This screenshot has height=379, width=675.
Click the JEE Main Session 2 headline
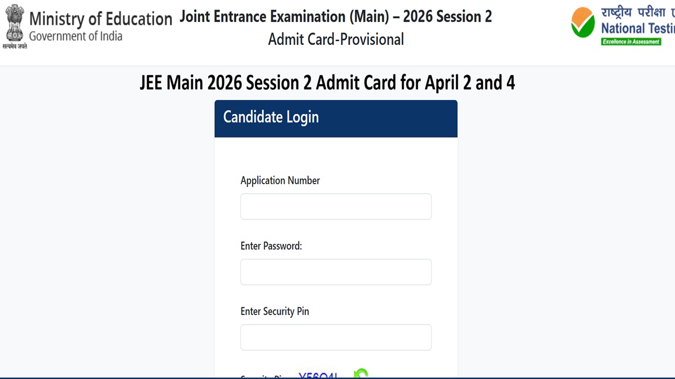click(x=327, y=83)
